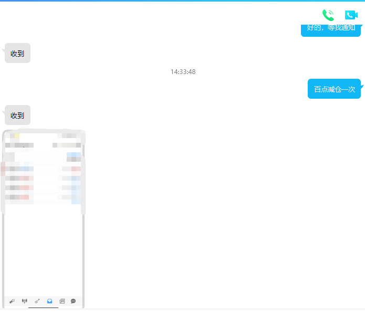Select the "收到" reply just before the 14:33:48 timestamp

point(17,53)
